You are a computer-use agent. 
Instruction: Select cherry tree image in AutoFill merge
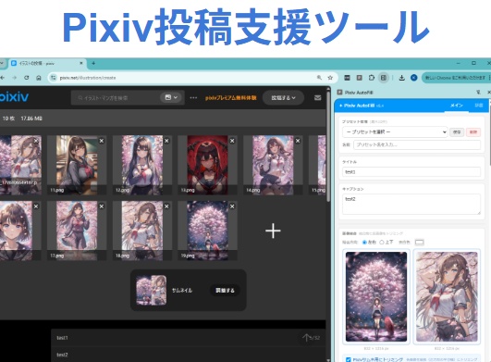tap(376, 296)
